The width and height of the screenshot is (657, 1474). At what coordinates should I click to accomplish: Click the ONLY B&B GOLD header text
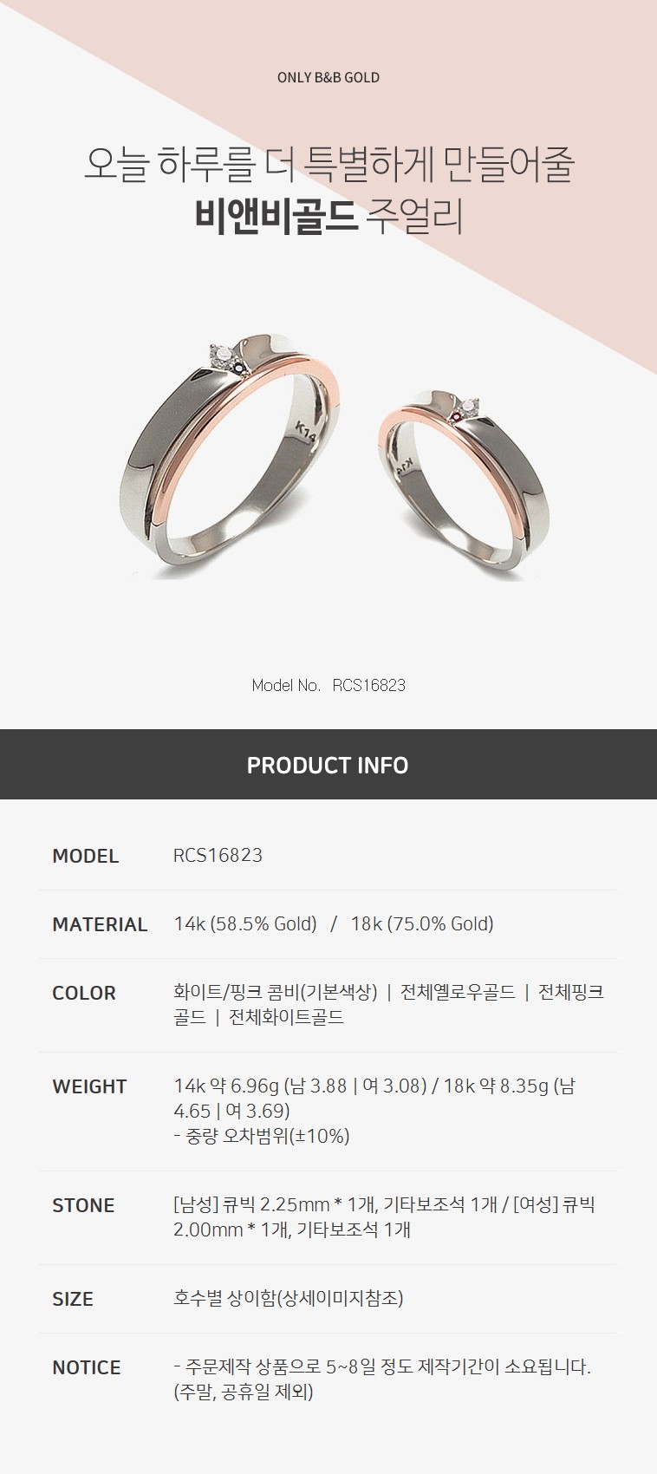coord(328,77)
